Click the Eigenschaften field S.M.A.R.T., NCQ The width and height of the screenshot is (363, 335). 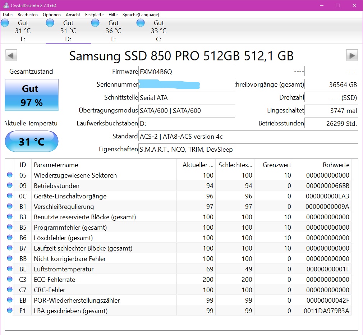tap(248, 150)
